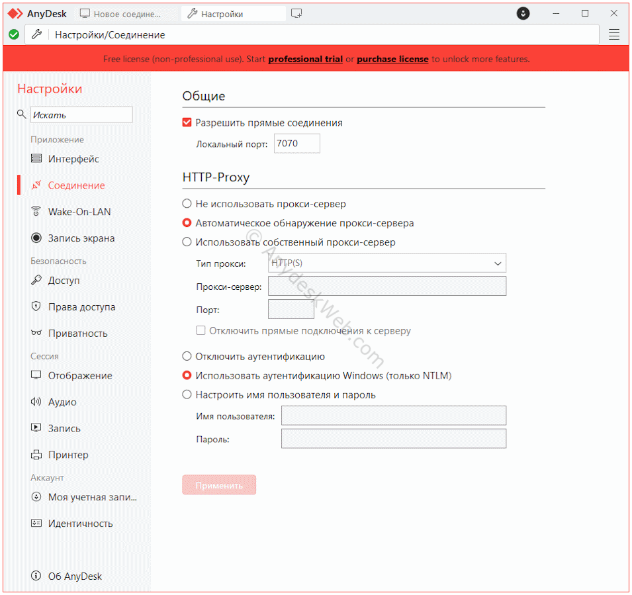Click the Запись play-screen icon
The image size is (632, 595).
coord(36,428)
